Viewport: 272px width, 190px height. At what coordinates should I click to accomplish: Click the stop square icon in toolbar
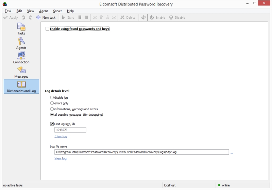coord(86,18)
